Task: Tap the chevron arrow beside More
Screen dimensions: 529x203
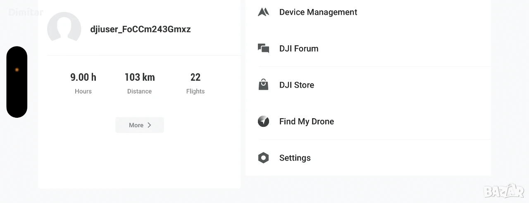Action: coord(149,125)
